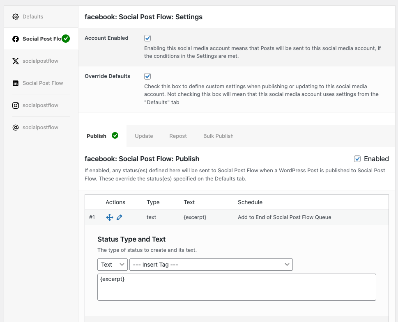Click the Status Type and Text heading

[x=131, y=239]
